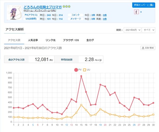The width and height of the screenshot is (159, 132).
Task: Click the x-axis label 13
Action: 72,125
